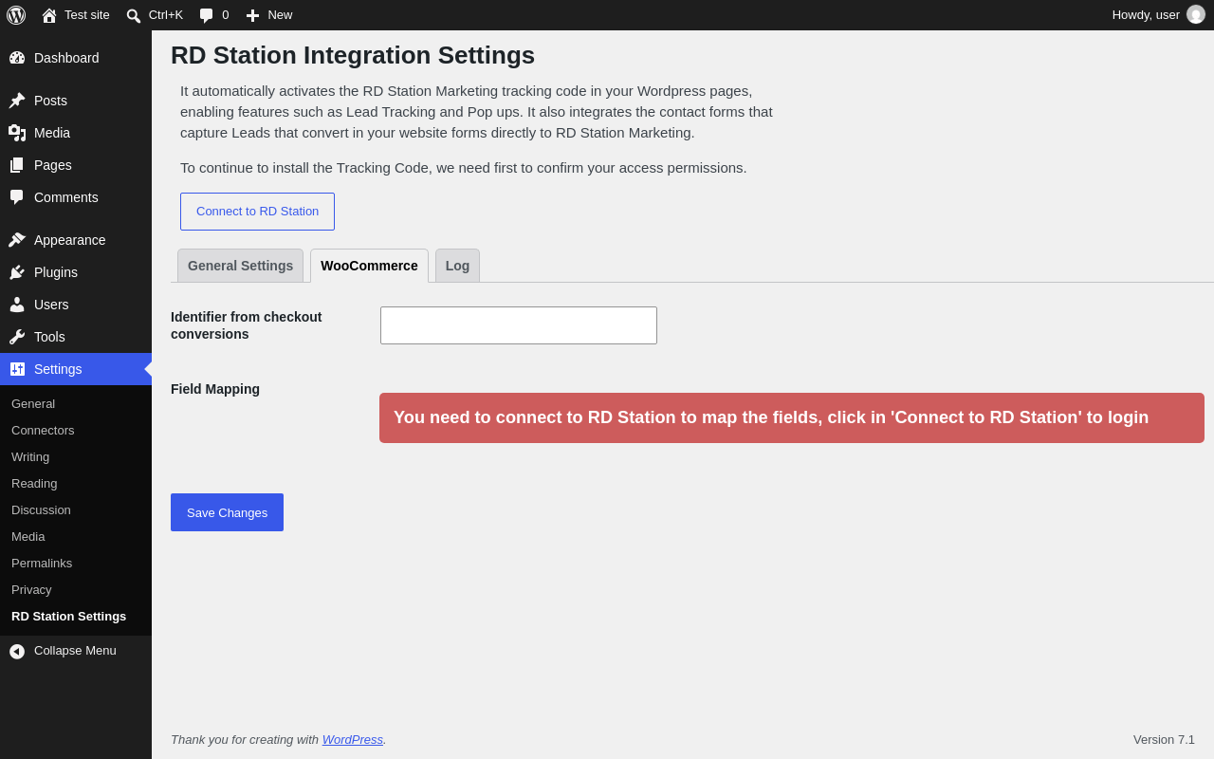Select the WooCommerce tab
The height and width of the screenshot is (759, 1214).
[x=369, y=266]
